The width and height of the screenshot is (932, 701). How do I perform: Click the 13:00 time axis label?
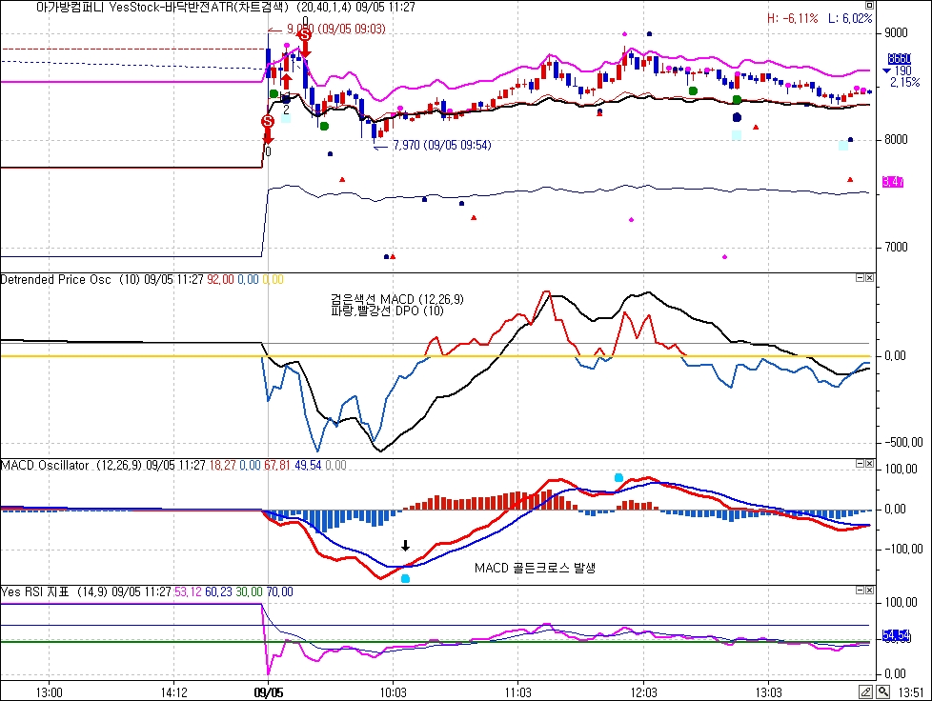[49, 692]
